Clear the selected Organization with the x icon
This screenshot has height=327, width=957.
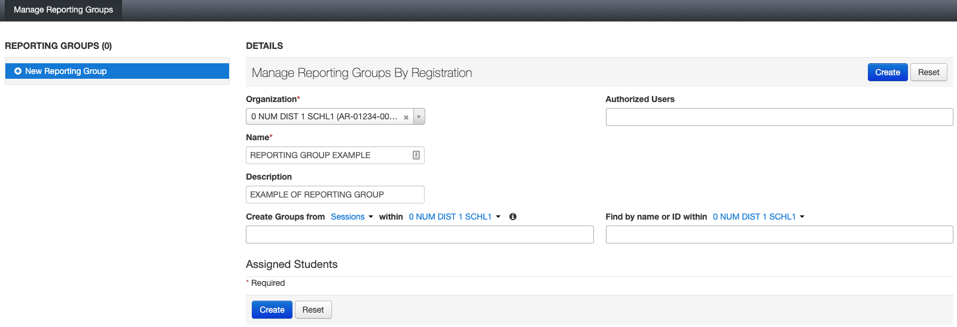click(406, 118)
